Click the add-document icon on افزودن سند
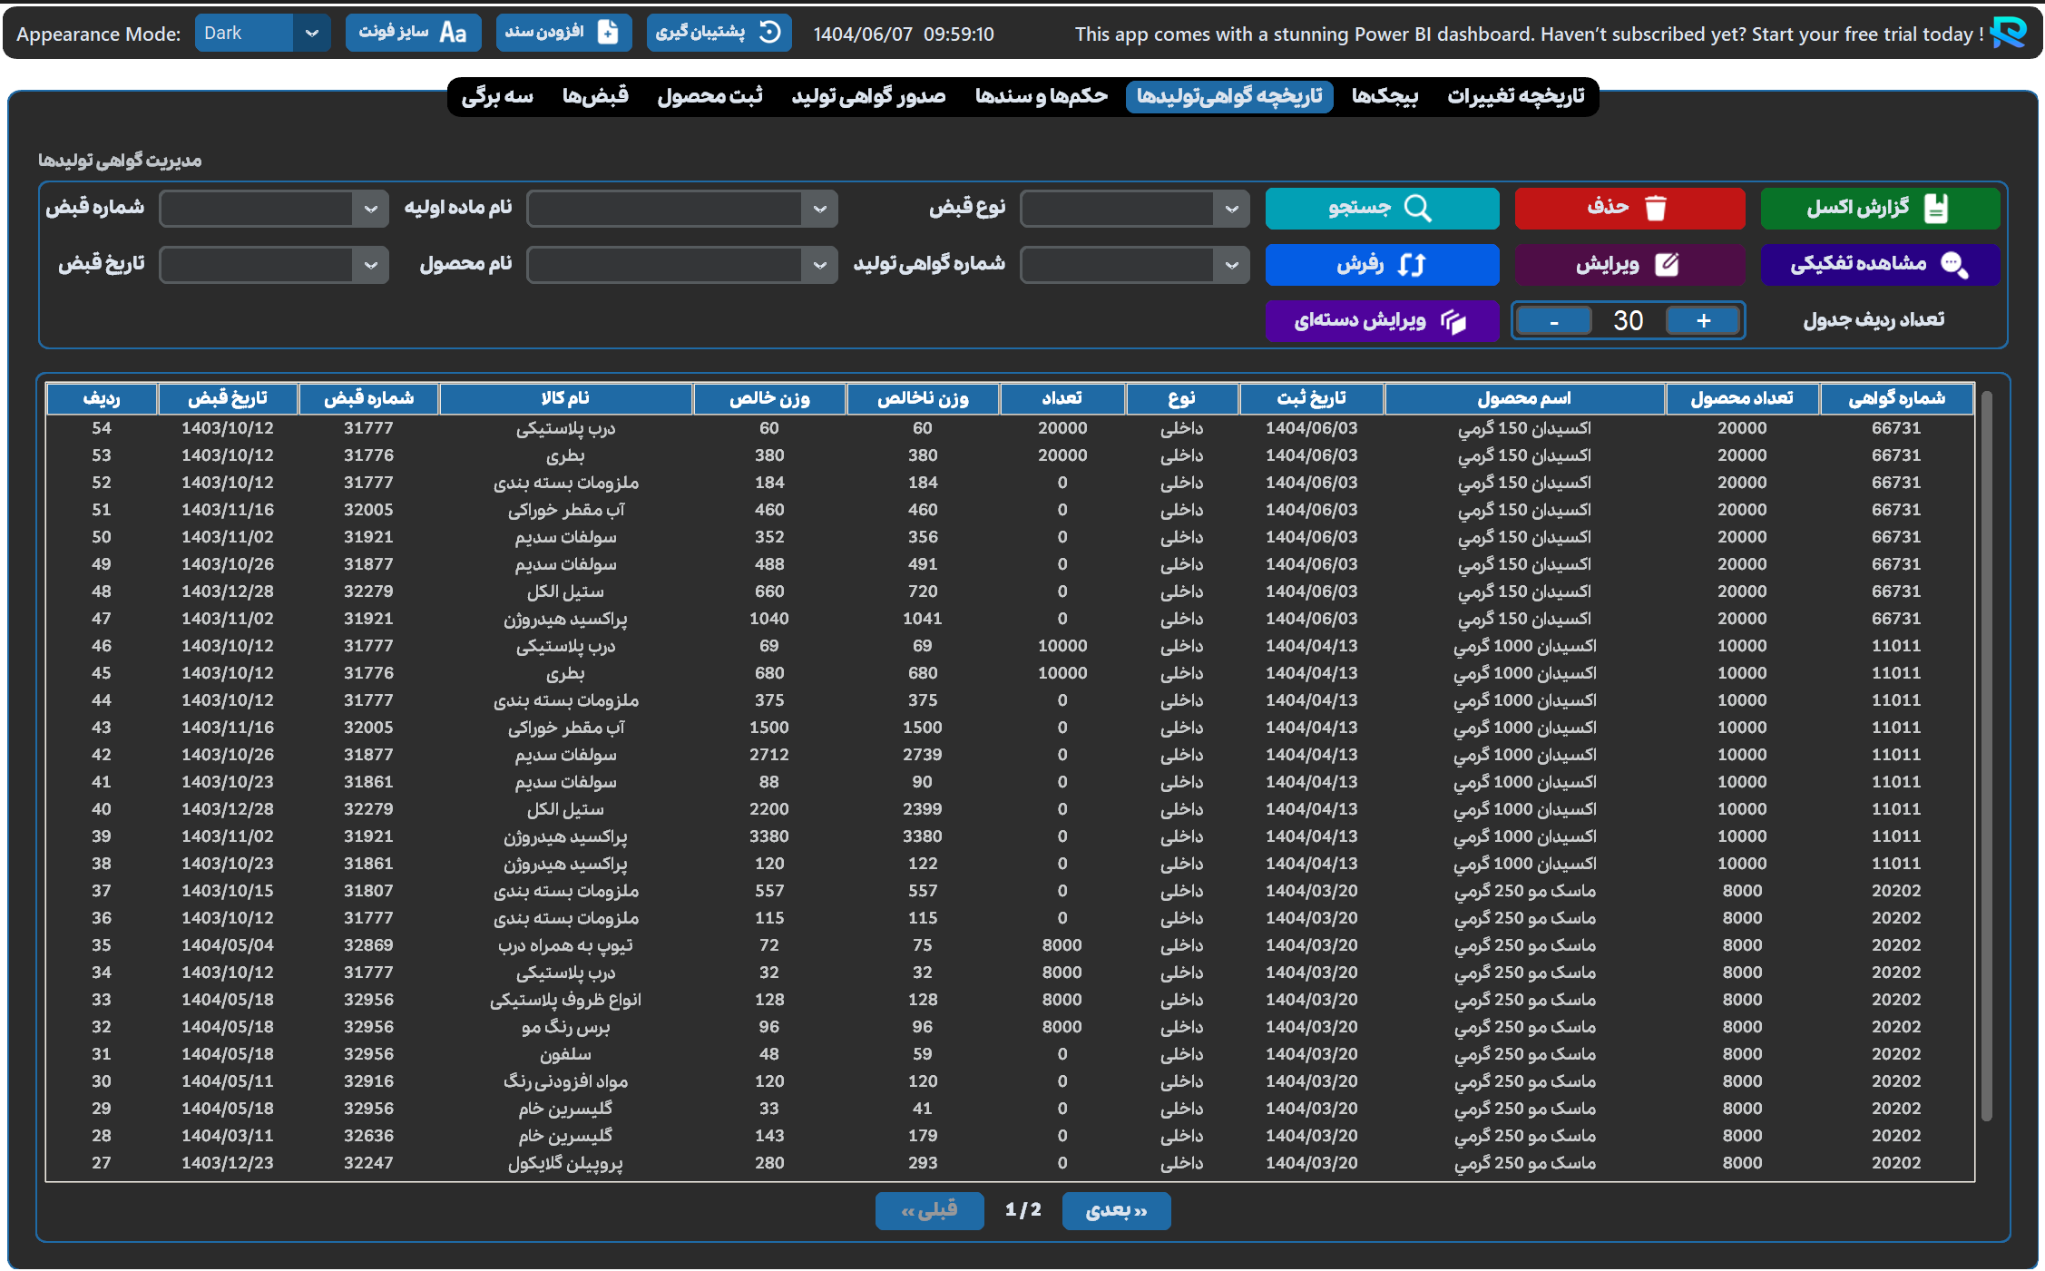This screenshot has width=2045, height=1271. tap(608, 33)
